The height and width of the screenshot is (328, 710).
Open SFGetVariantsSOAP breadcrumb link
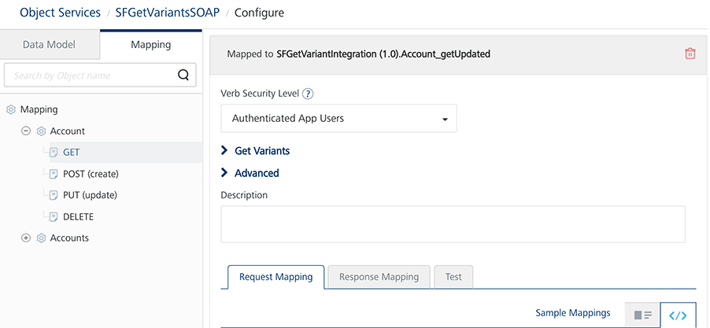168,13
